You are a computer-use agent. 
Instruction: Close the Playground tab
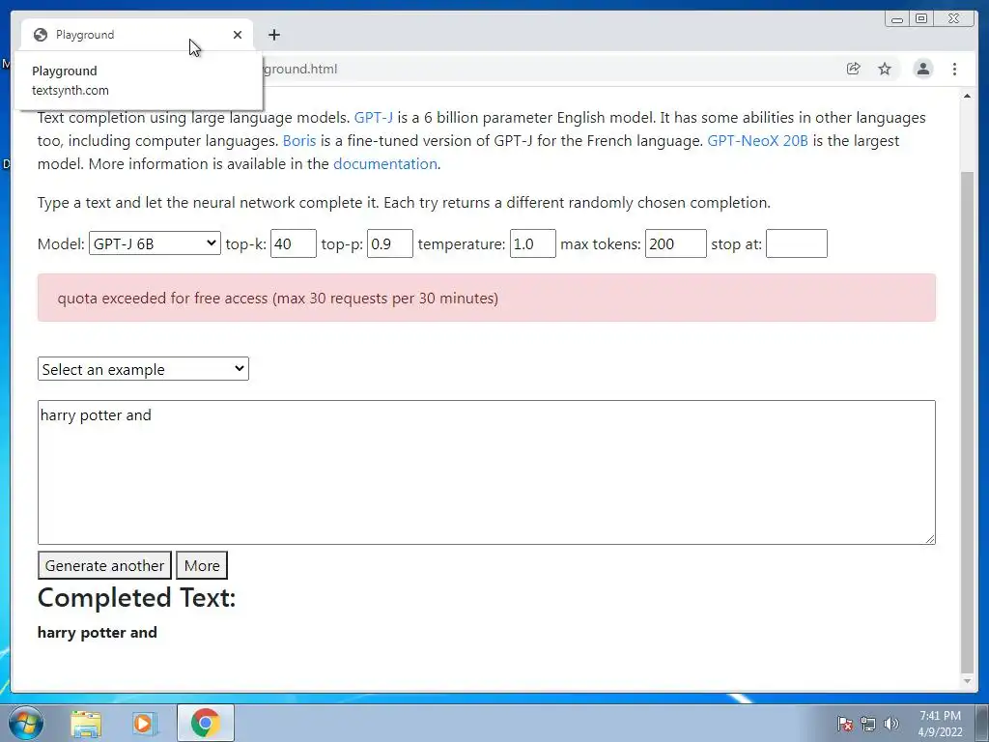[238, 35]
